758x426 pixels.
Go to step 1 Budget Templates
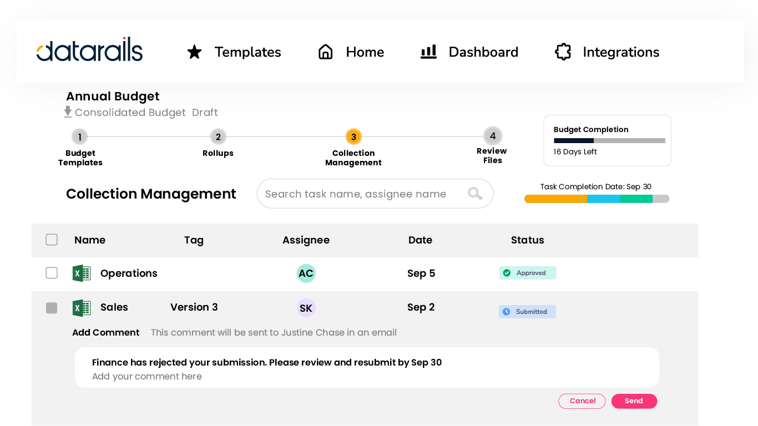[x=79, y=137]
